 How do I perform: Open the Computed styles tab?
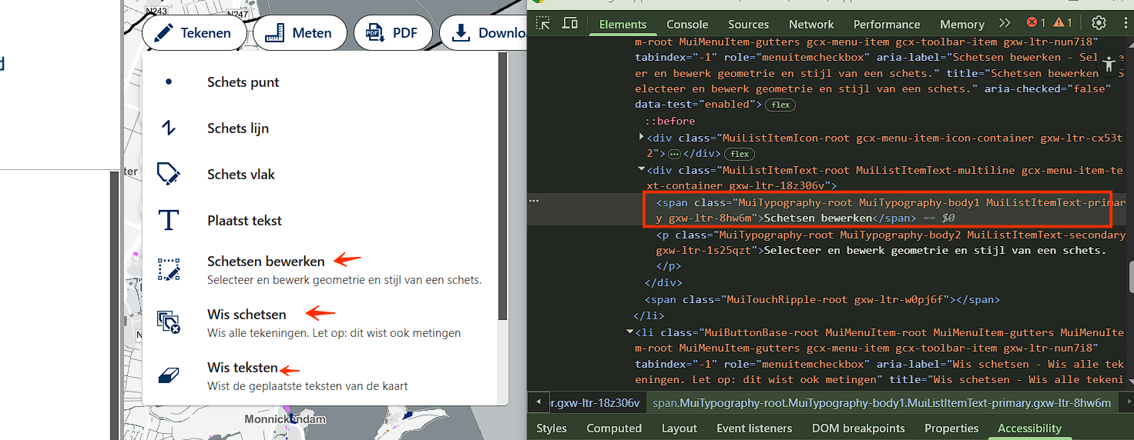613,428
